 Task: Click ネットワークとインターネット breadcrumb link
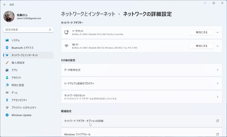click(x=88, y=14)
